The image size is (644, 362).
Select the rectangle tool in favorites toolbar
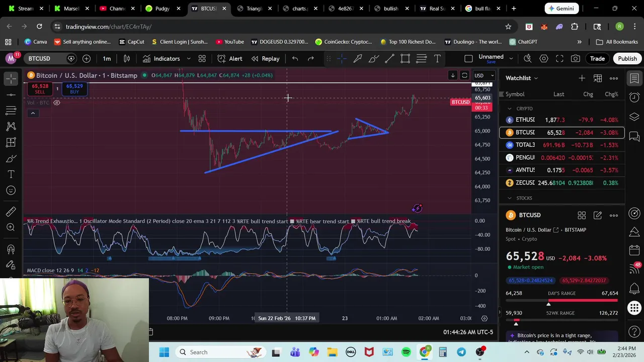coord(405,59)
